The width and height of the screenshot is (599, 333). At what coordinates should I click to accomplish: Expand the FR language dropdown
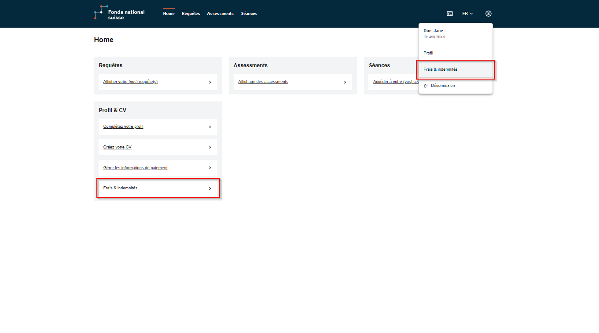point(467,14)
